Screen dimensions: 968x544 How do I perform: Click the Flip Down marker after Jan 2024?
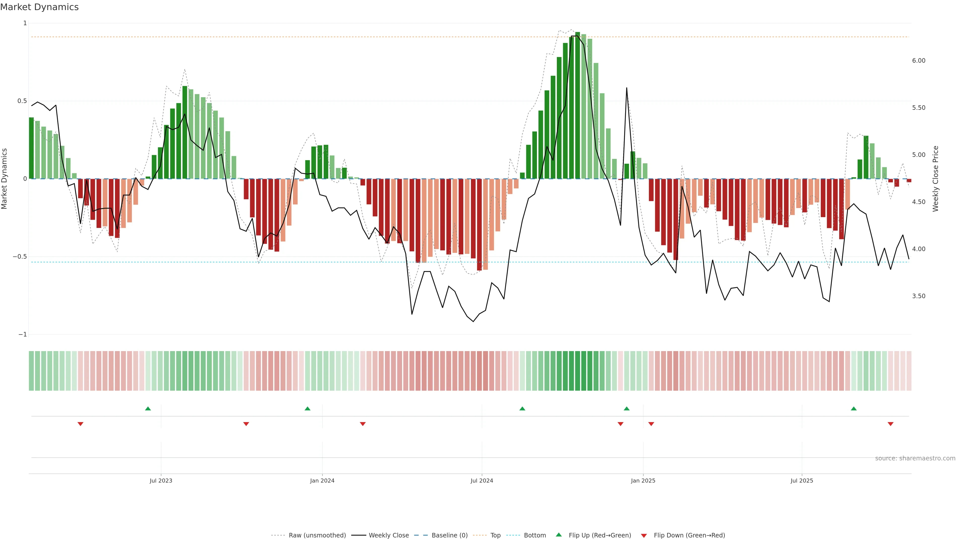pos(363,424)
